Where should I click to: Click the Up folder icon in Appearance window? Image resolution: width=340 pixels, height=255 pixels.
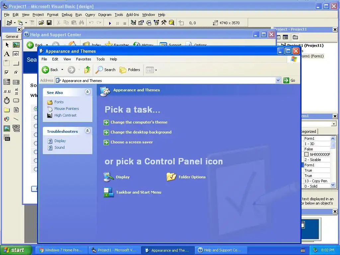(x=87, y=70)
